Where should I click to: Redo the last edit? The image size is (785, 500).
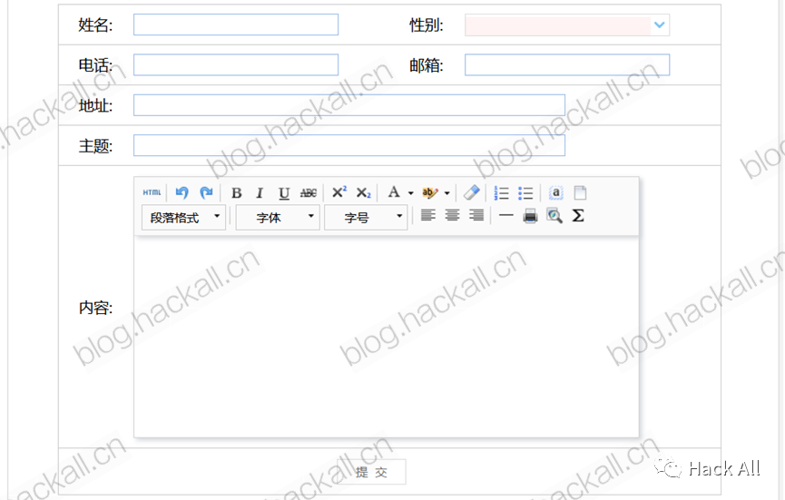click(206, 192)
